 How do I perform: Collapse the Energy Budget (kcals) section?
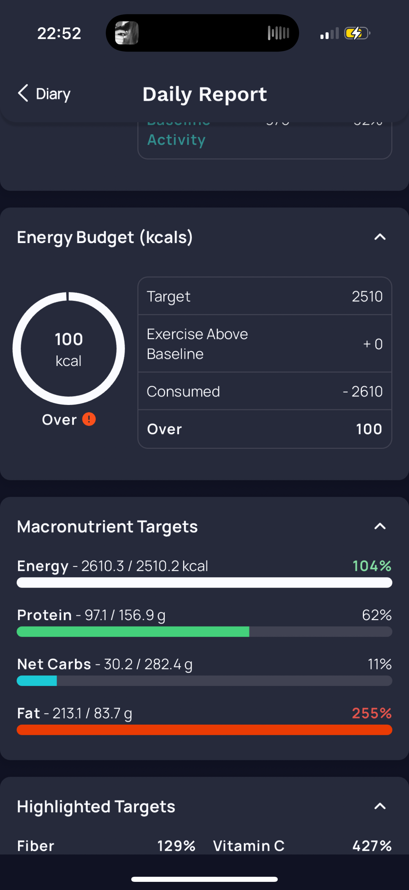point(379,237)
